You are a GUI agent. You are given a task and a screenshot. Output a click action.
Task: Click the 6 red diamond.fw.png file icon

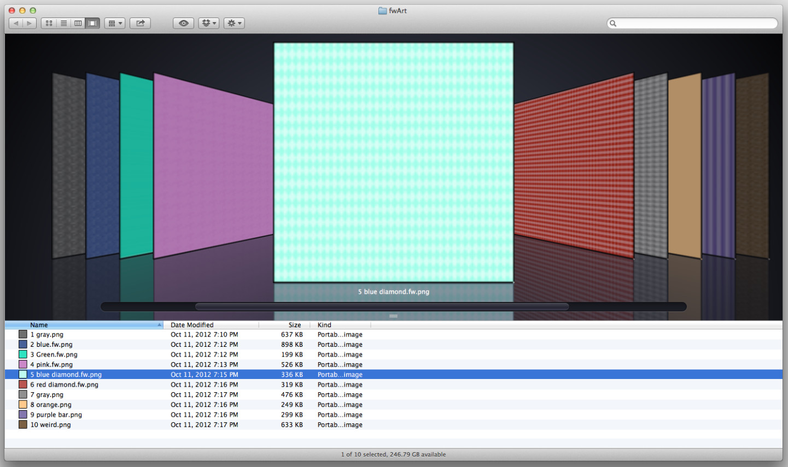coord(23,385)
